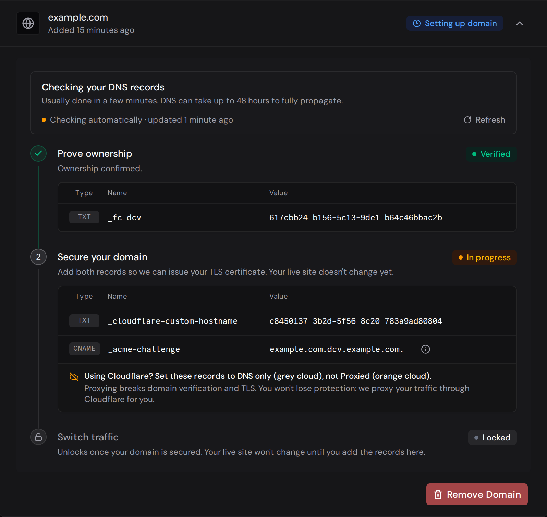Viewport: 547px width, 517px height.
Task: Click the globe icon beside example.com
Action: 28,23
